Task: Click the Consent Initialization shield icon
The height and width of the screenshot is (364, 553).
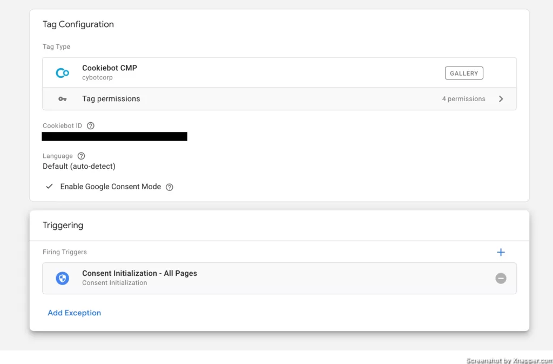Action: click(63, 278)
